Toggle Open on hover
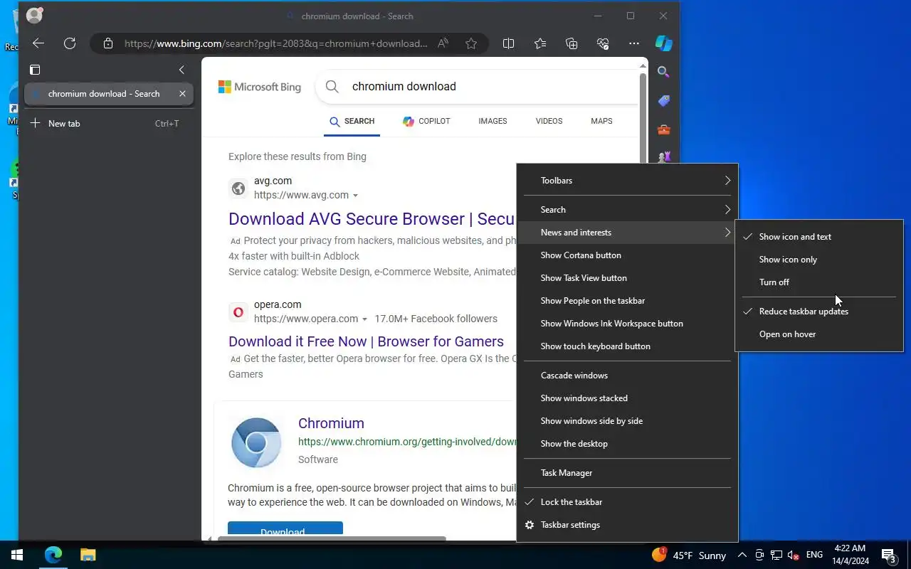911x569 pixels. pyautogui.click(x=819, y=334)
